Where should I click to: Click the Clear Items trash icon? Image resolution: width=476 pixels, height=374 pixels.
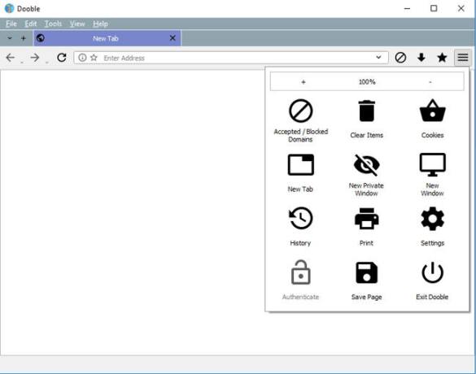(367, 111)
